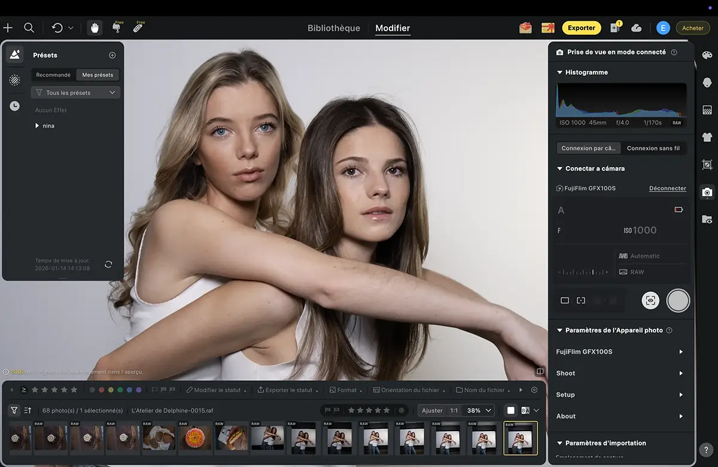Viewport: 718px width, 467px height.
Task: Collapse Paramètres de l'Appareil photo section
Action: (559, 330)
